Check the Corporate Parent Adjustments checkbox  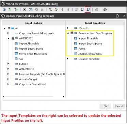click(13, 33)
